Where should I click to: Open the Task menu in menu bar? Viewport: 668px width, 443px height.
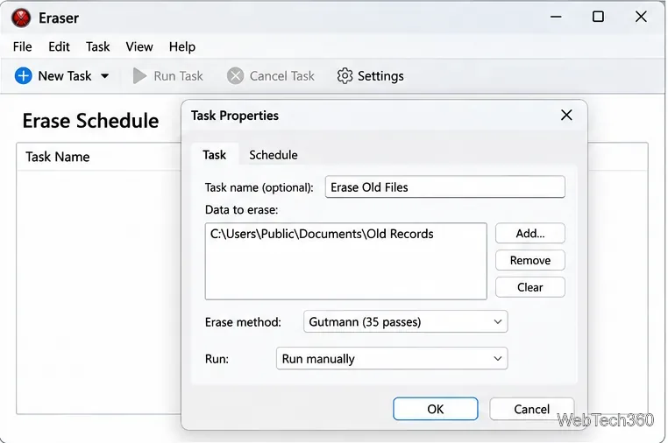coord(97,46)
